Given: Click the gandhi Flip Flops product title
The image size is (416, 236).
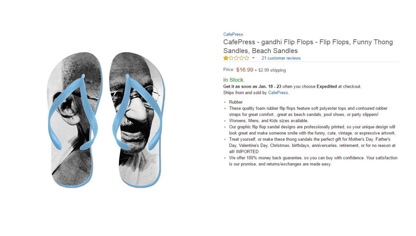Looking at the screenshot, I should point(308,46).
